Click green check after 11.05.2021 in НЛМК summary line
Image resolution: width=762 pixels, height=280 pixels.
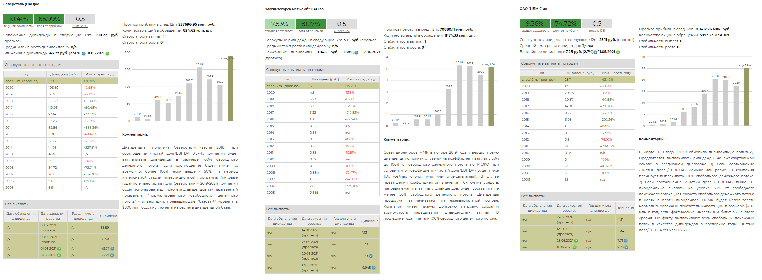click(x=618, y=52)
